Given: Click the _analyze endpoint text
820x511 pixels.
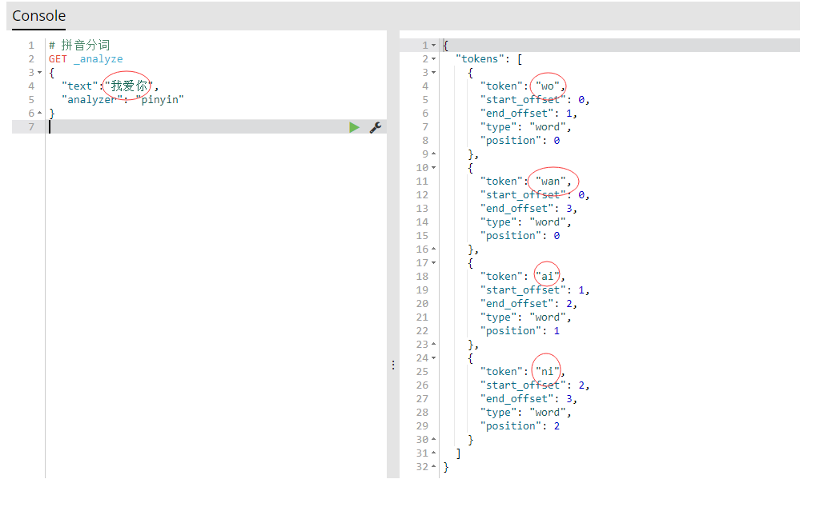Looking at the screenshot, I should (98, 59).
